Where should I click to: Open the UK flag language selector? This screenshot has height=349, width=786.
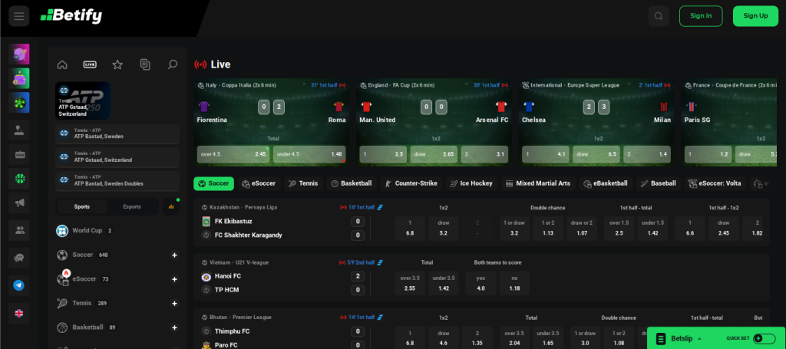pyautogui.click(x=19, y=313)
